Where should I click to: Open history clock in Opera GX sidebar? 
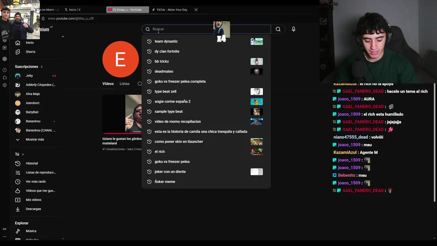pyautogui.click(x=4, y=70)
